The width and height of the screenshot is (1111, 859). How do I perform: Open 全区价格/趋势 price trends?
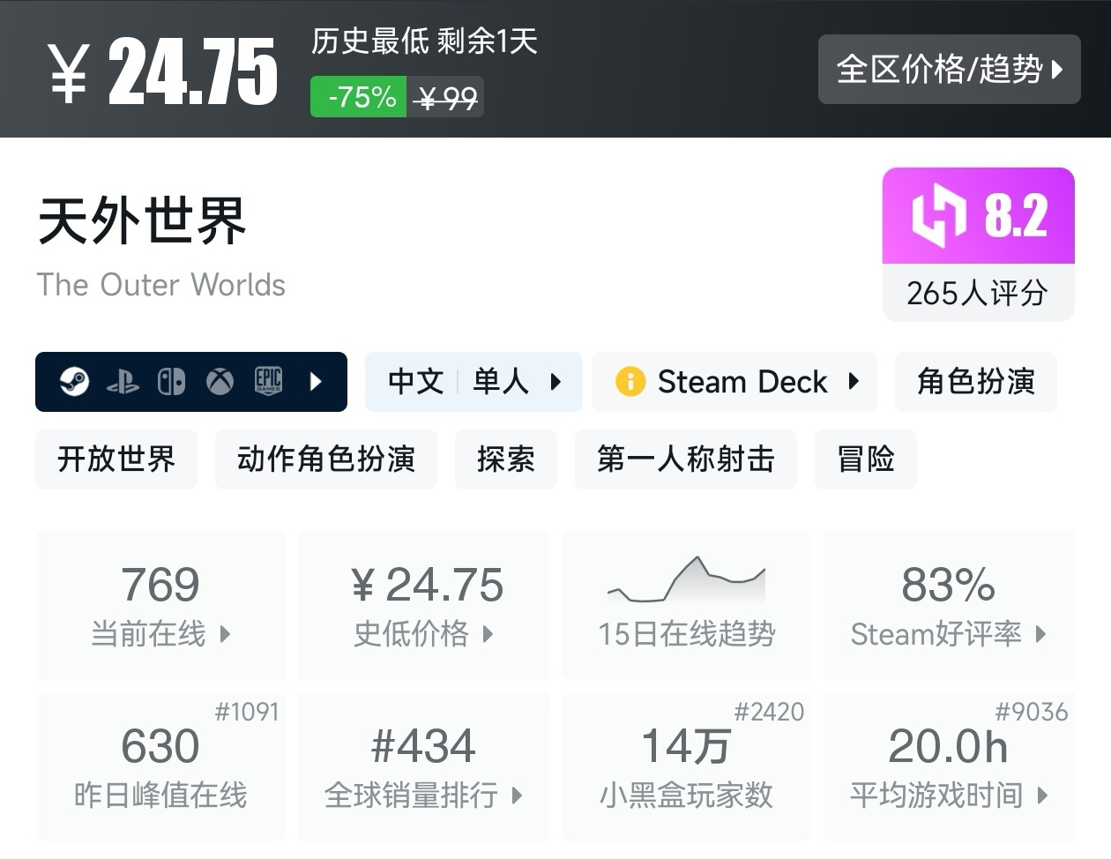tap(950, 69)
